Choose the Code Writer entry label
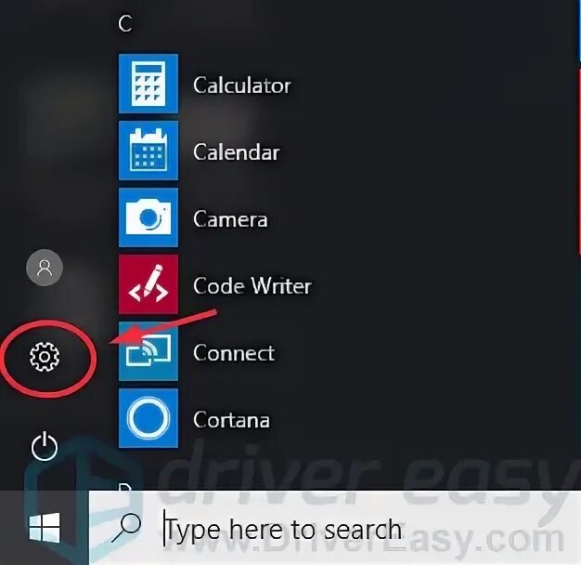The width and height of the screenshot is (581, 565). 252,285
